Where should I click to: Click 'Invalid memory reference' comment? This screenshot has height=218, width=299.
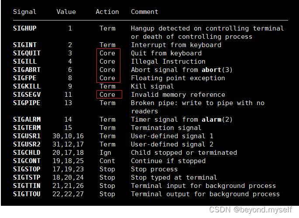[178, 95]
